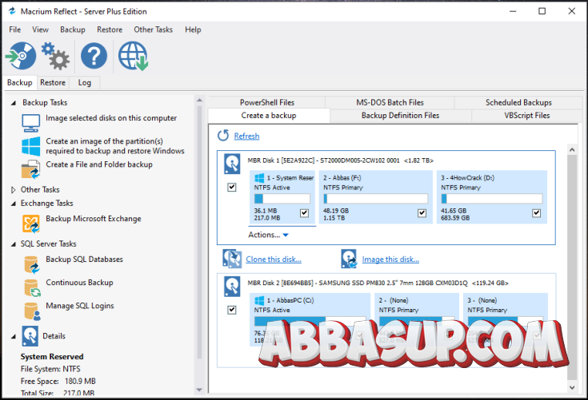Screen dimensions: 588x400
Task: Click Windows flag on System Reserved partition
Action: (x=259, y=178)
